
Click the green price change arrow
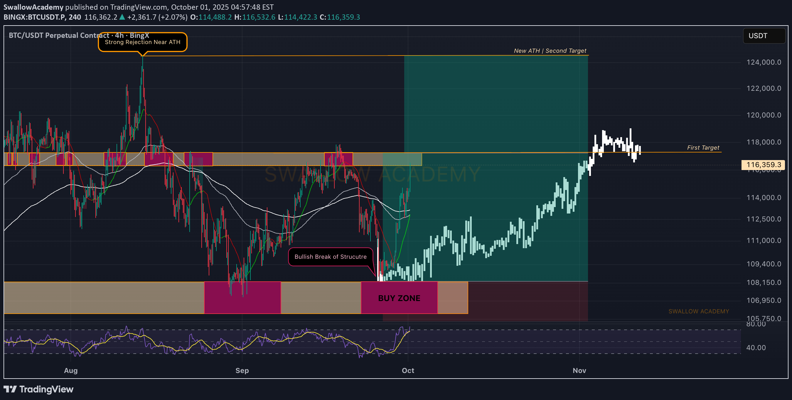click(122, 17)
